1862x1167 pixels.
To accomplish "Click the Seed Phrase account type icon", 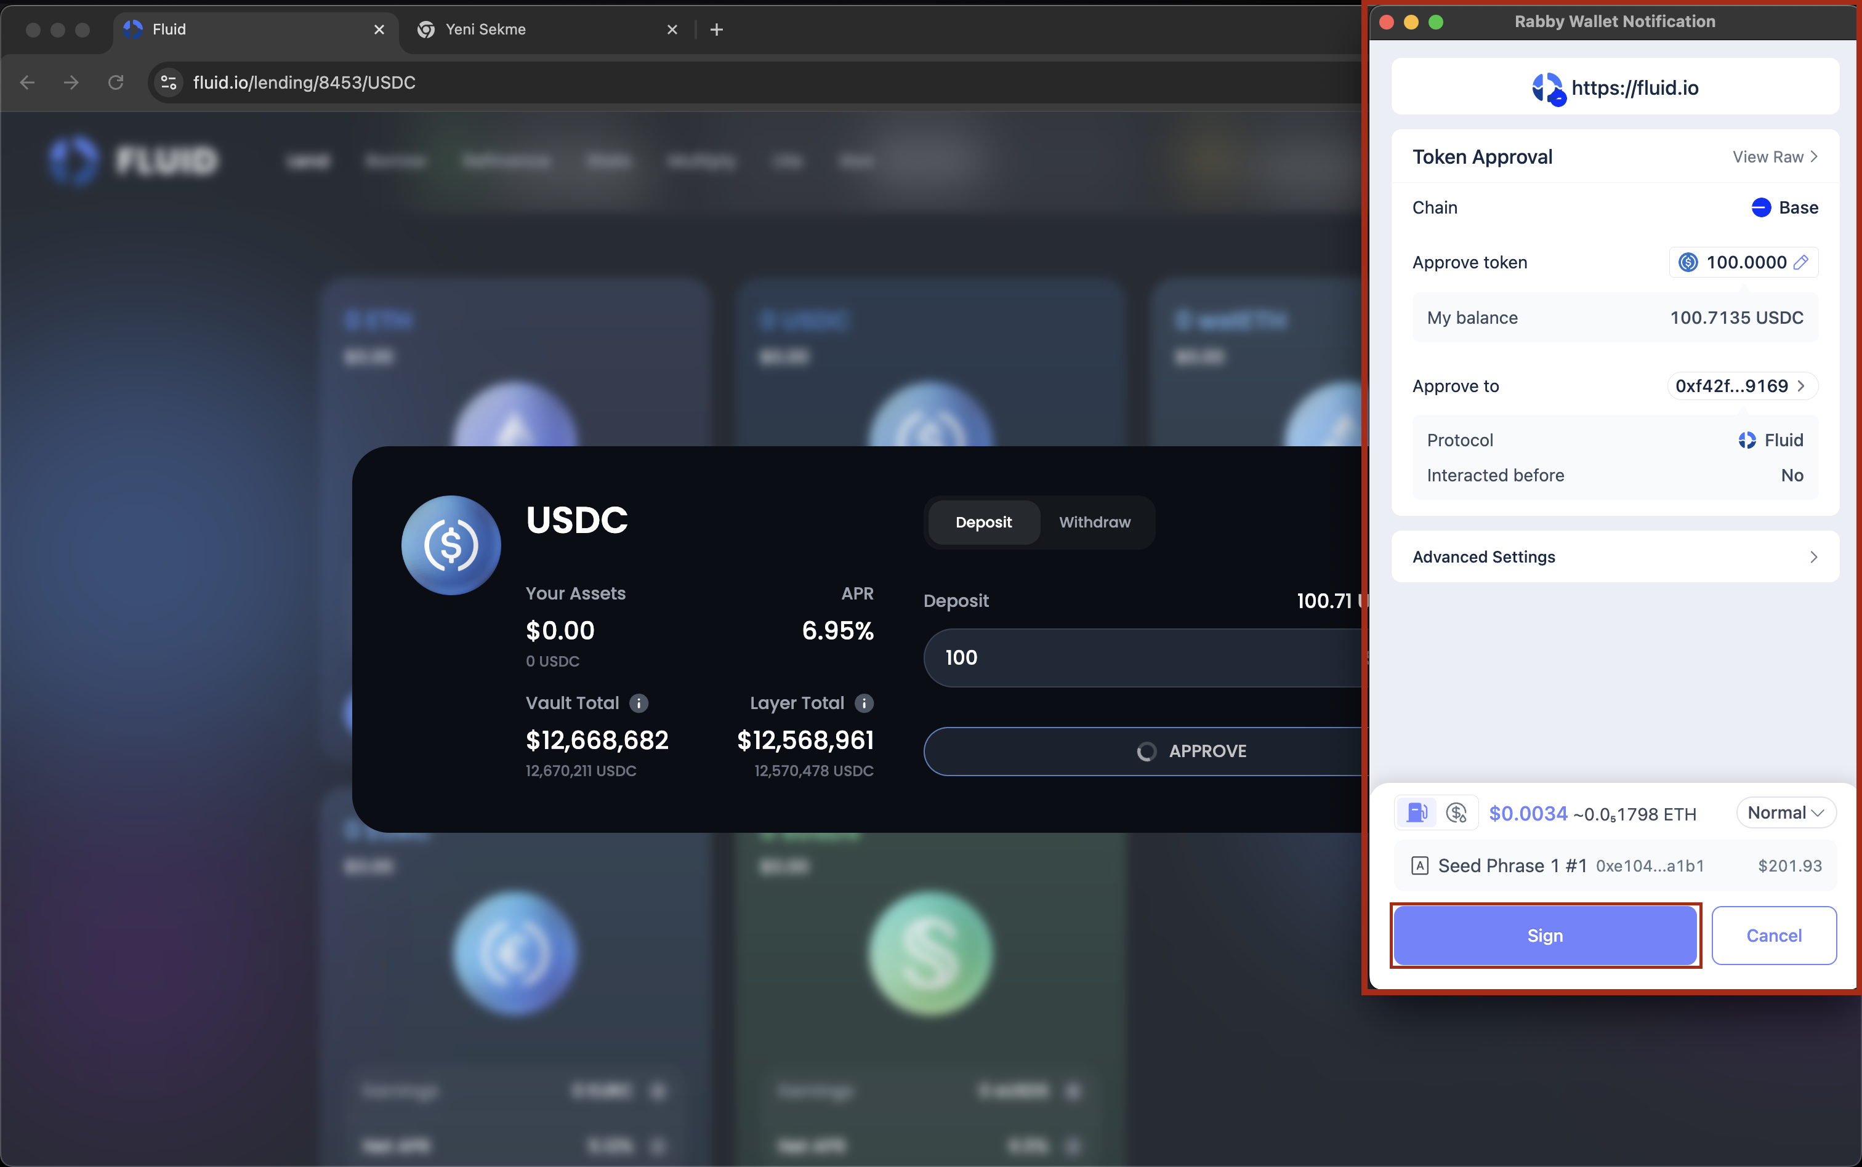I will click(1420, 866).
